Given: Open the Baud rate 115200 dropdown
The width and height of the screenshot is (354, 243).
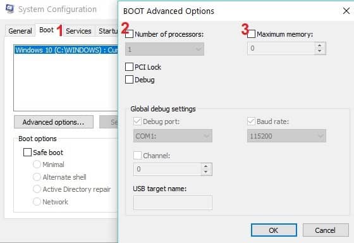Looking at the screenshot, I should (286, 136).
